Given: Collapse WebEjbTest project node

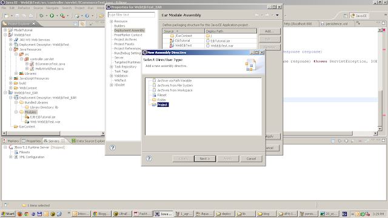Looking at the screenshot, I should pyautogui.click(x=5, y=35).
